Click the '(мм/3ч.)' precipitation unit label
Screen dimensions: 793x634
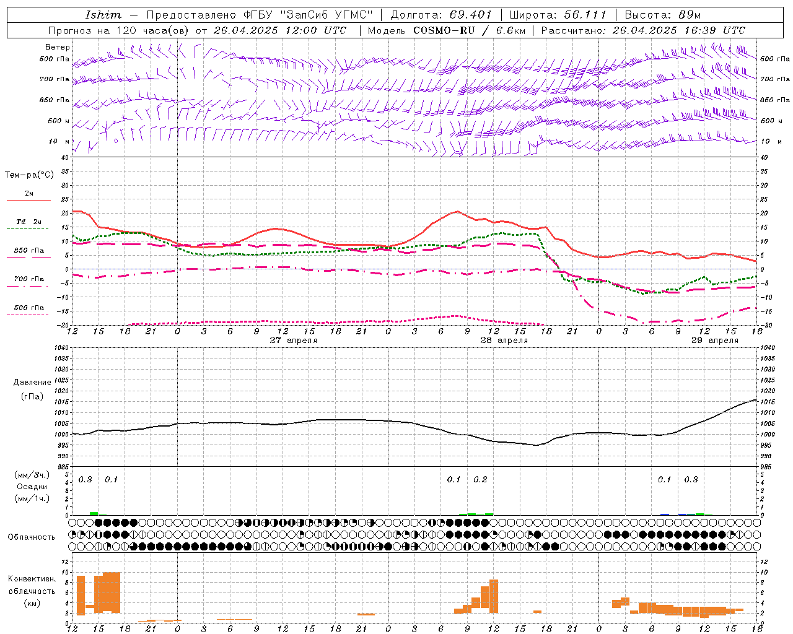pyautogui.click(x=32, y=475)
